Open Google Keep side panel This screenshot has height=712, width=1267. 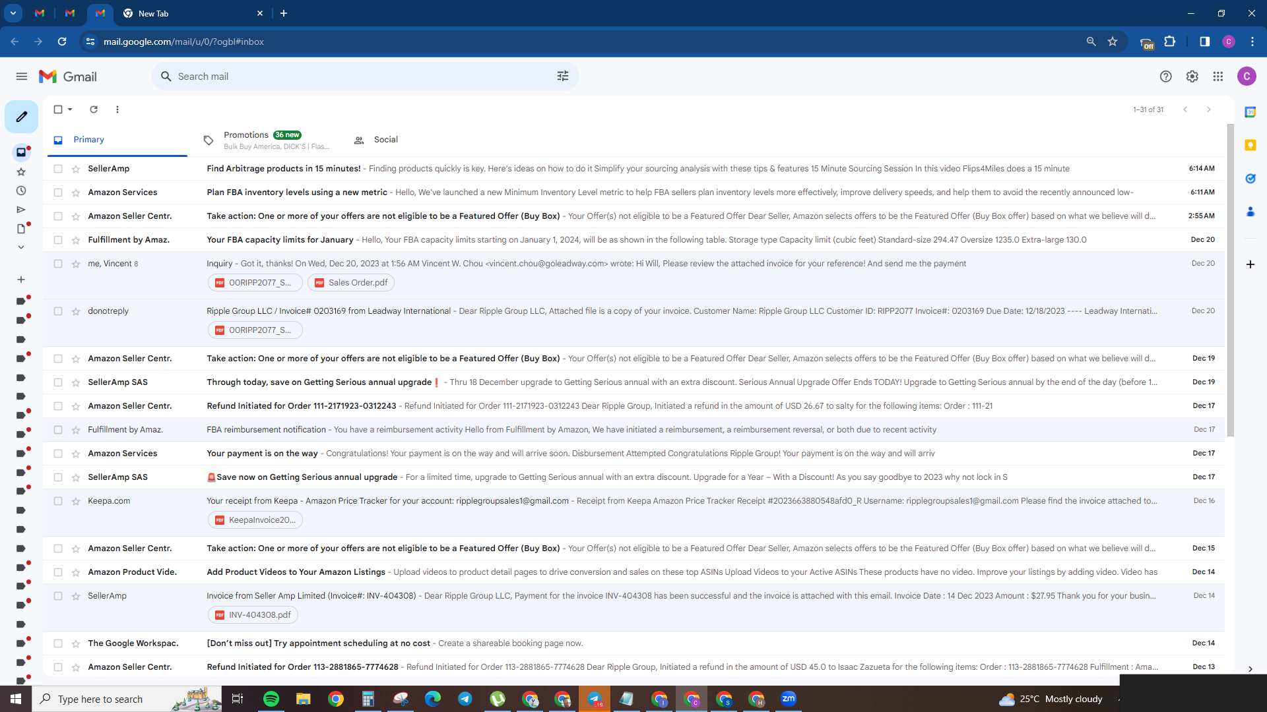pos(1250,145)
